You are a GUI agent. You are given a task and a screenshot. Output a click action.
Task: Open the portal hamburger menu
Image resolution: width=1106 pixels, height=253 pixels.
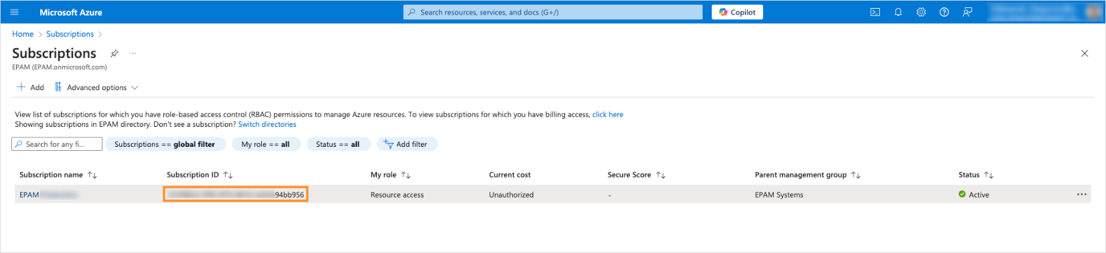coord(15,12)
